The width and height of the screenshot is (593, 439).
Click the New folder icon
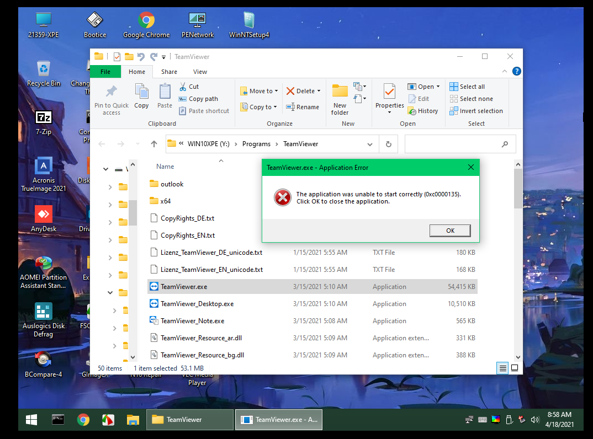point(340,92)
